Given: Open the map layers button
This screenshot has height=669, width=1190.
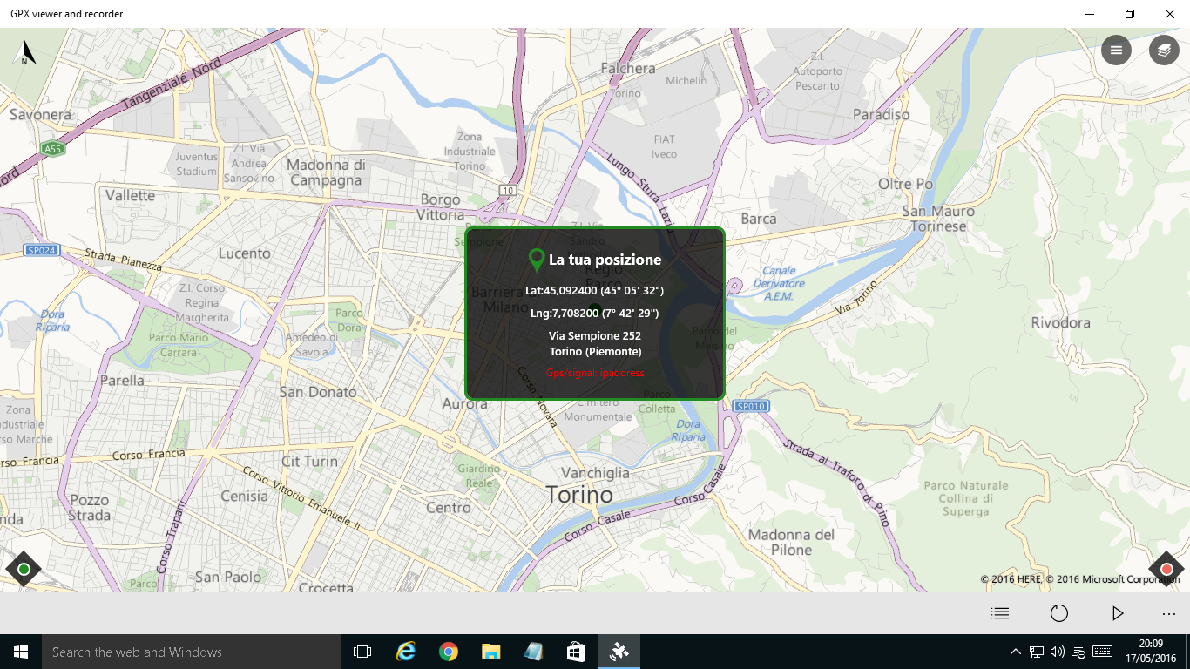Looking at the screenshot, I should [1164, 50].
